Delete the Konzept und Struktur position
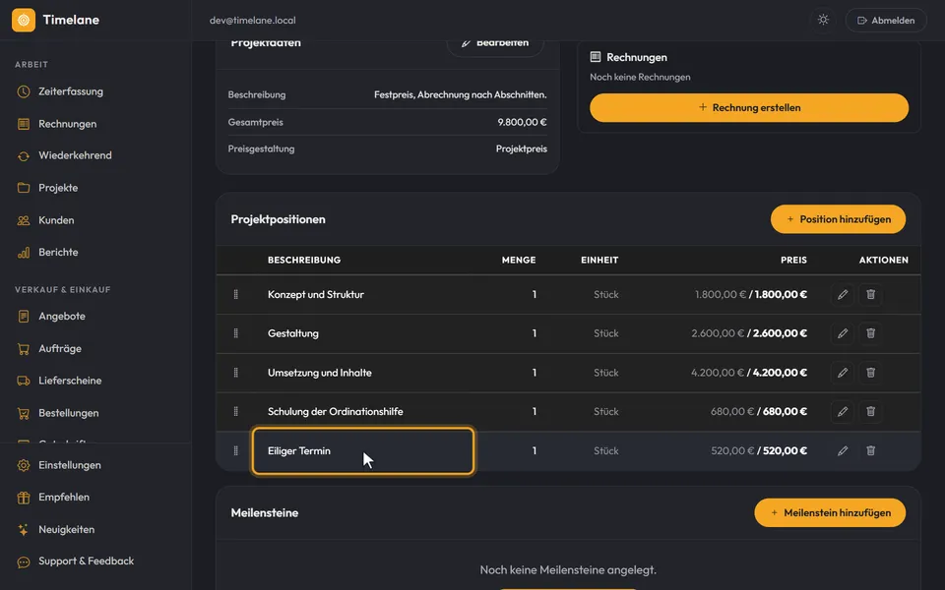 [x=871, y=294]
